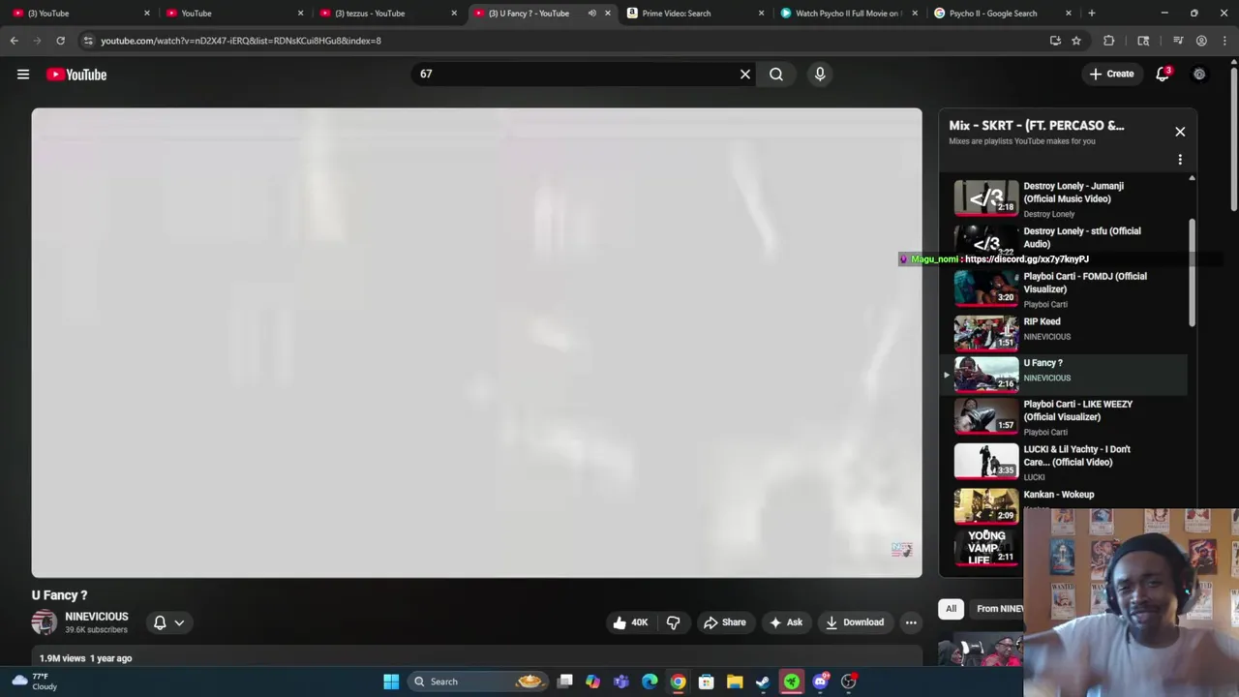1239x697 pixels.
Task: Click the video player area
Action: pyautogui.click(x=476, y=343)
